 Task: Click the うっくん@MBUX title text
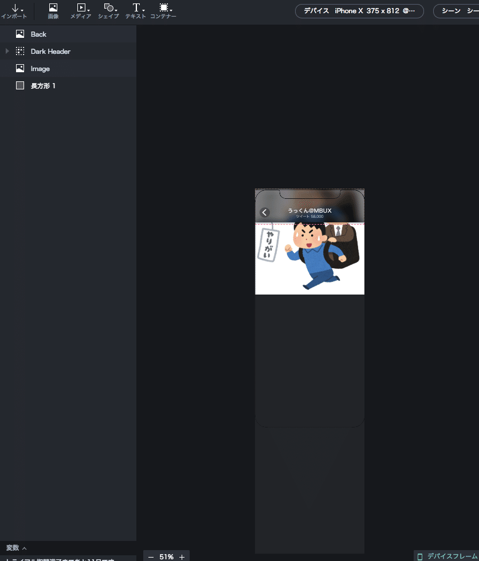click(310, 210)
